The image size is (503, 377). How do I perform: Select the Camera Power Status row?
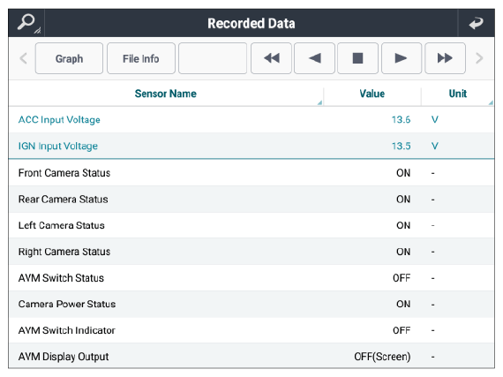tap(251, 304)
